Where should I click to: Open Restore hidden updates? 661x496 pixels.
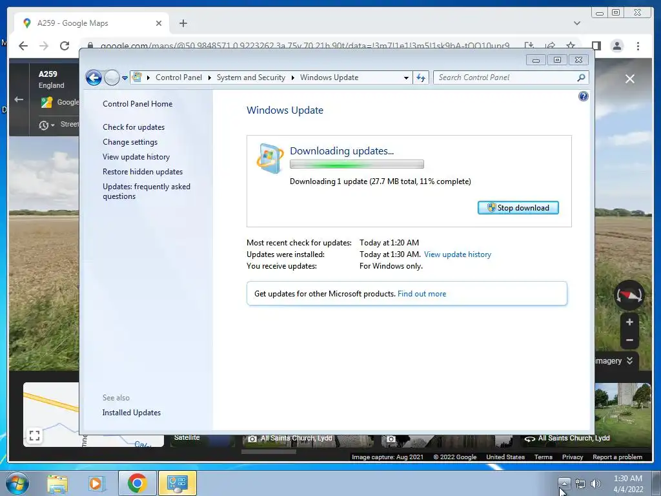(x=143, y=172)
